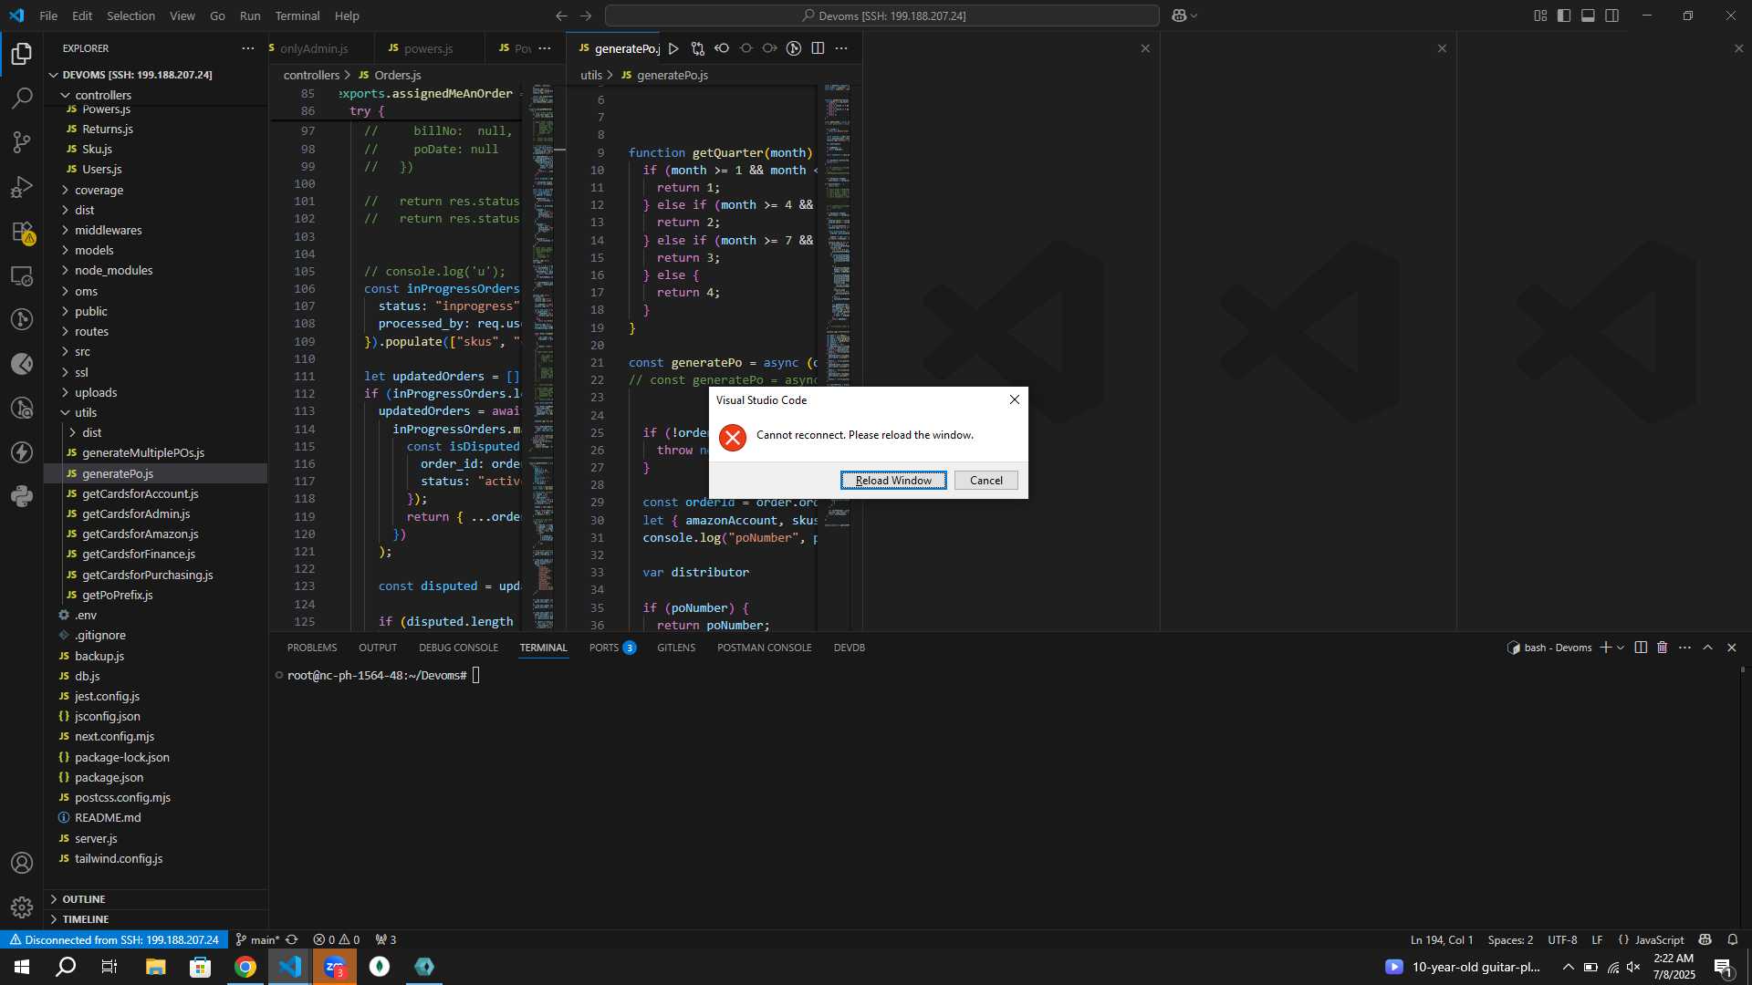This screenshot has height=985, width=1752.
Task: Switch to the PORTS panel tab
Action: (612, 648)
